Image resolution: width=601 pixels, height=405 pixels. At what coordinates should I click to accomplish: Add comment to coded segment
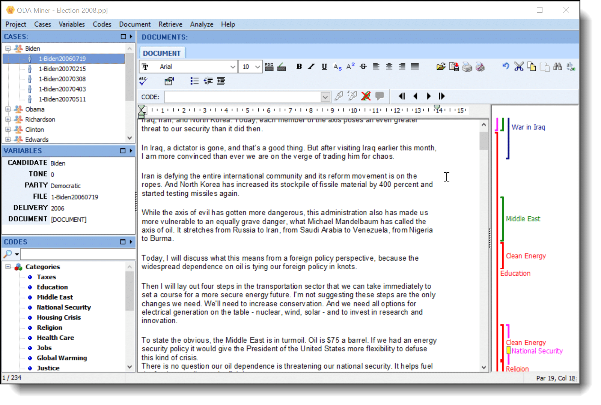(380, 96)
